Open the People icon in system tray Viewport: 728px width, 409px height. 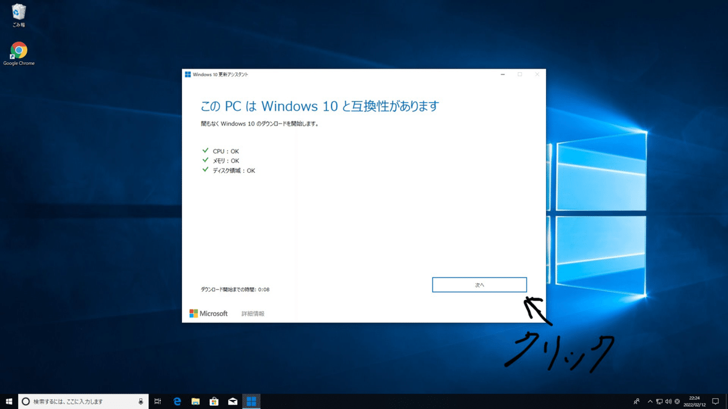[636, 401]
